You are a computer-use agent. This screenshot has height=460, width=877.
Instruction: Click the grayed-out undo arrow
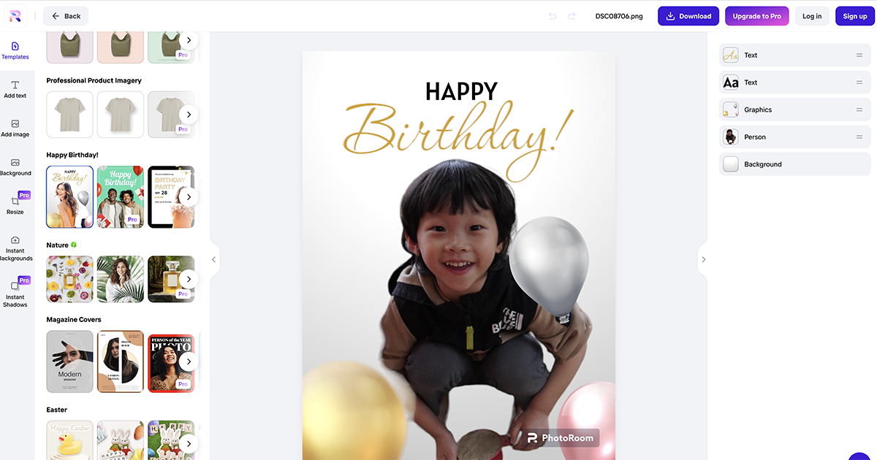point(553,16)
